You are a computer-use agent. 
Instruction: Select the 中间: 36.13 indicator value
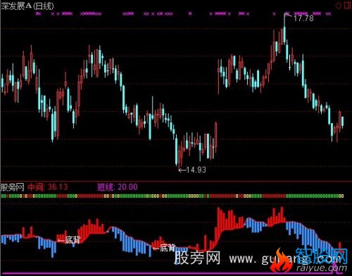[48, 187]
